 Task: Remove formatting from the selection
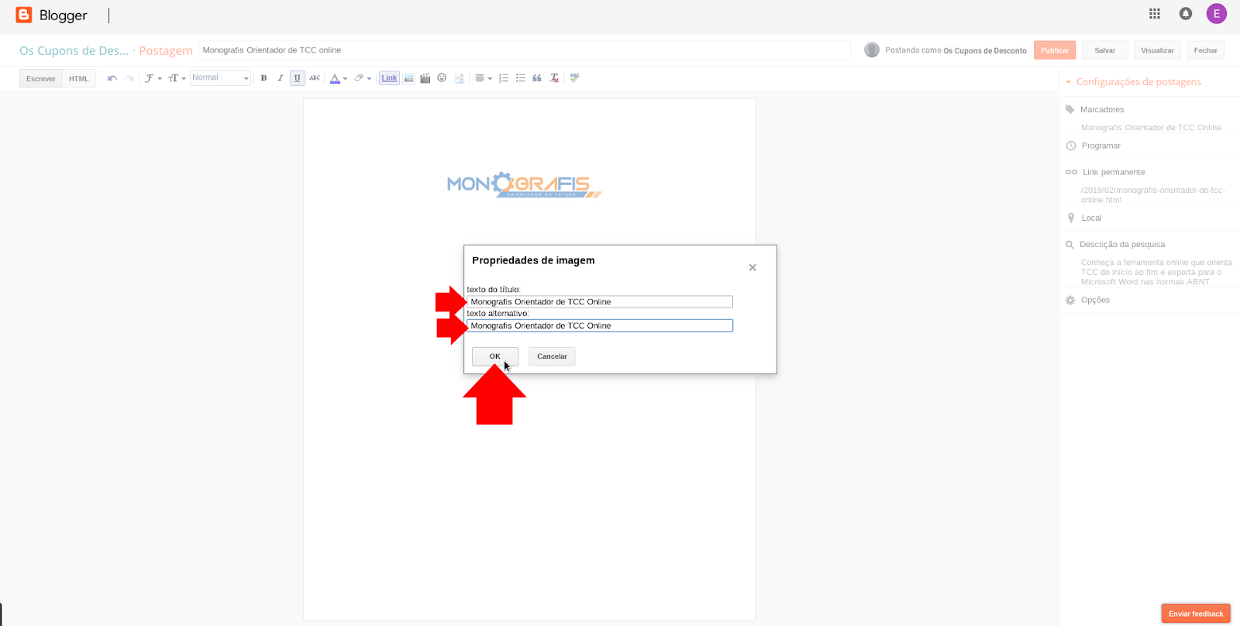pos(554,78)
